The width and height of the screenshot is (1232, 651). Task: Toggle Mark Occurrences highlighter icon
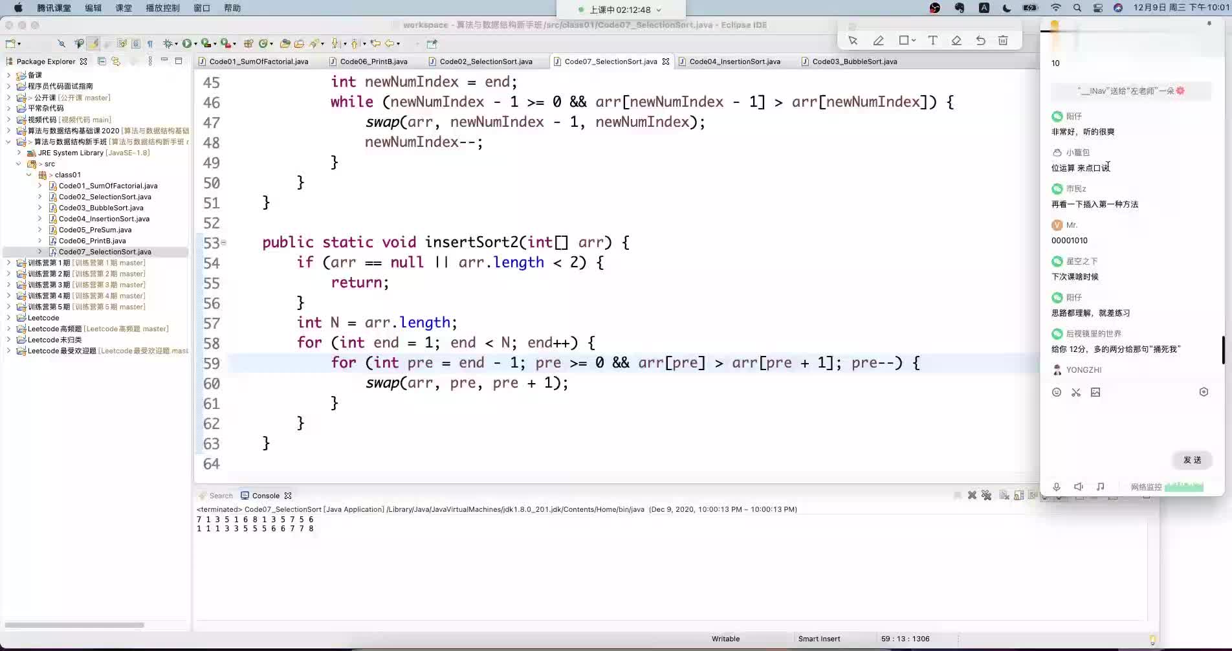click(93, 43)
